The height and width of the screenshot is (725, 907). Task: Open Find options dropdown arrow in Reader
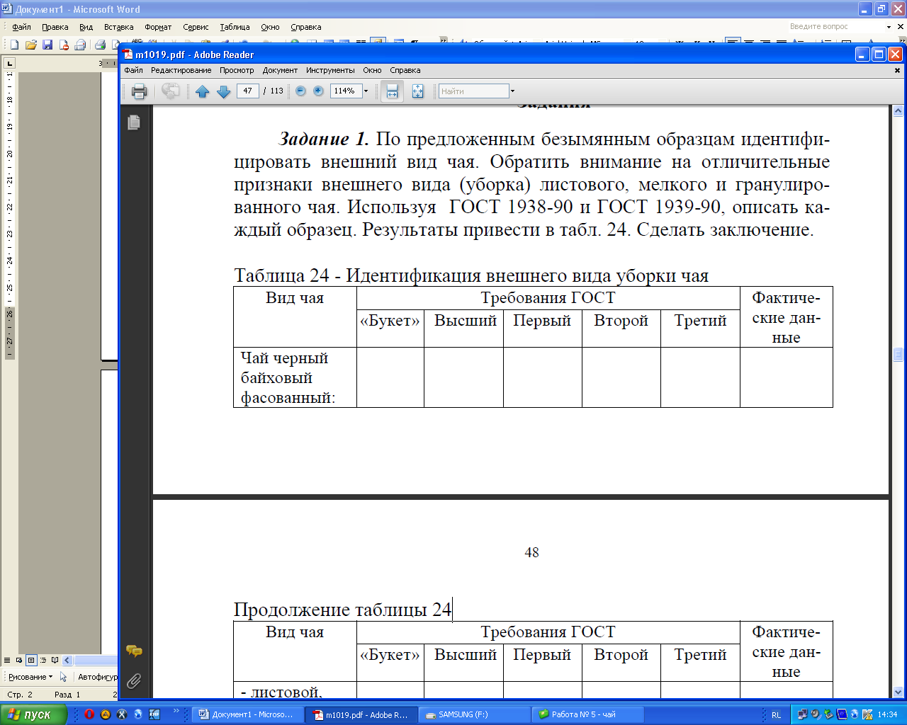(512, 91)
